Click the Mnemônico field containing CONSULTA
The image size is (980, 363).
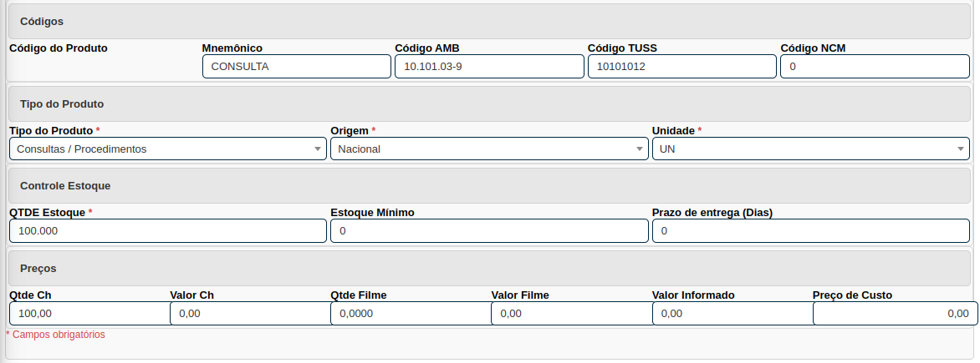click(x=296, y=67)
